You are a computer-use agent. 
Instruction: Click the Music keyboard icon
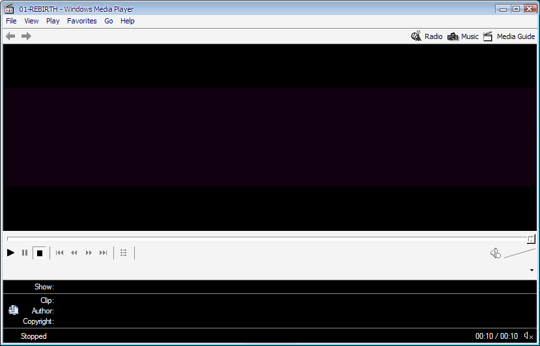(453, 36)
